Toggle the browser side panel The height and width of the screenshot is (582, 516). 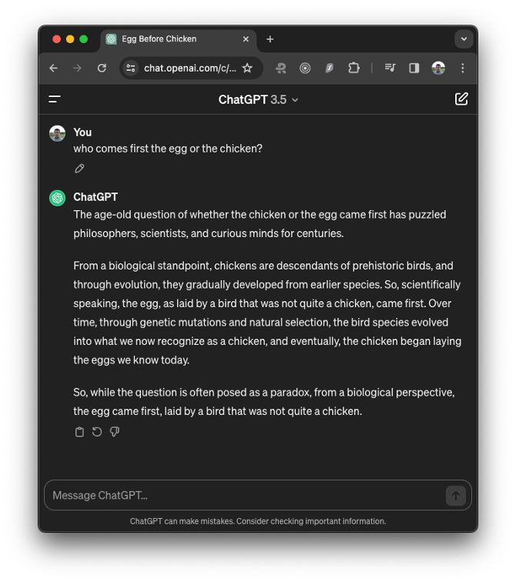tap(414, 69)
